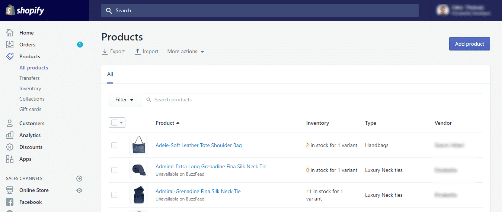502x212 pixels.
Task: Click the Customers person icon
Action: click(x=10, y=123)
